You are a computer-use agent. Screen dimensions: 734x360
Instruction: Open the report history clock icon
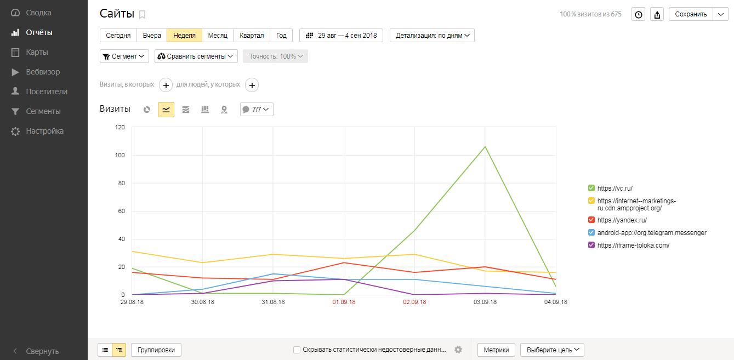[x=638, y=15]
